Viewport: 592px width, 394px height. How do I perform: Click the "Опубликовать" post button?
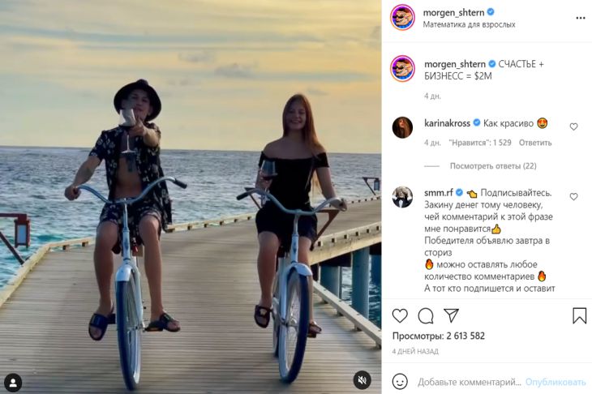(555, 382)
